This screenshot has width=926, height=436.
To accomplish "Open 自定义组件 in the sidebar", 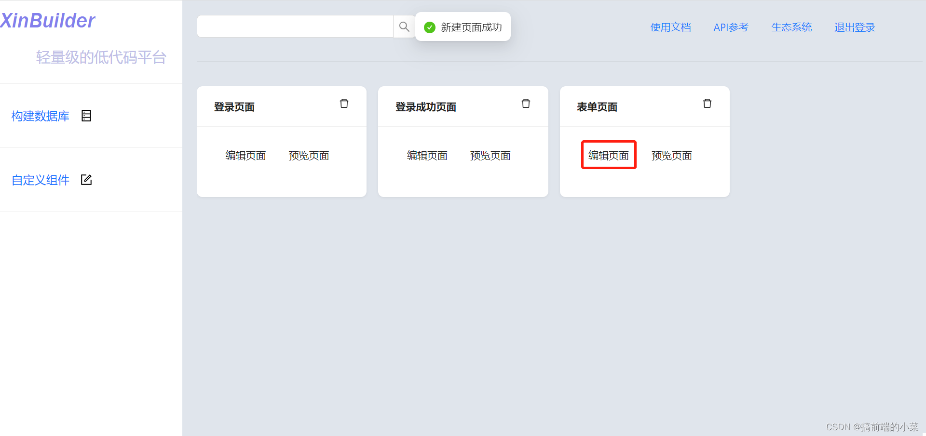I will pyautogui.click(x=41, y=180).
